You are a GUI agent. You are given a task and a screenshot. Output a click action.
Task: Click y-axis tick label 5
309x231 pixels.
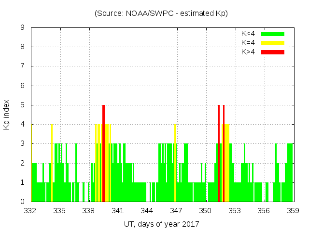click(22, 105)
